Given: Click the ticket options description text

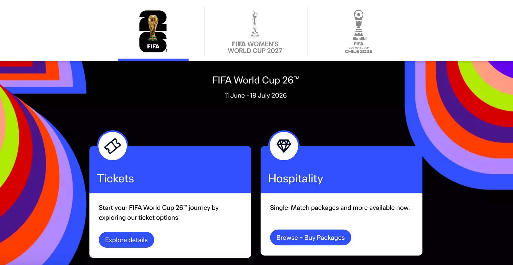Looking at the screenshot, I should point(158,213).
